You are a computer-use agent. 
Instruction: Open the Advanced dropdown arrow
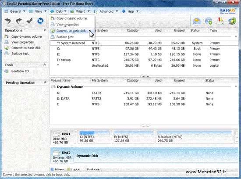click(x=117, y=11)
